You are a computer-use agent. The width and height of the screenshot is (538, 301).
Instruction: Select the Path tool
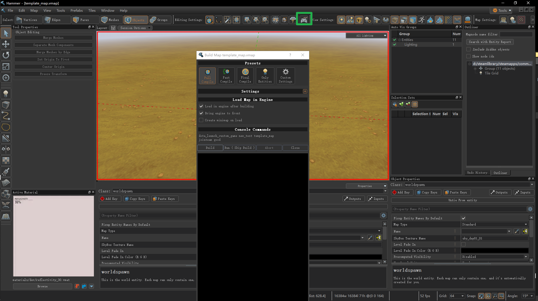click(x=6, y=116)
